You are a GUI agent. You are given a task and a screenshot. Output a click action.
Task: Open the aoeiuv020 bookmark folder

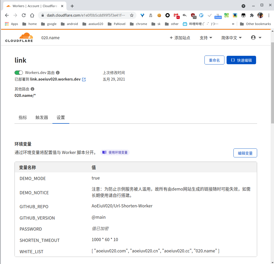(x=93, y=24)
